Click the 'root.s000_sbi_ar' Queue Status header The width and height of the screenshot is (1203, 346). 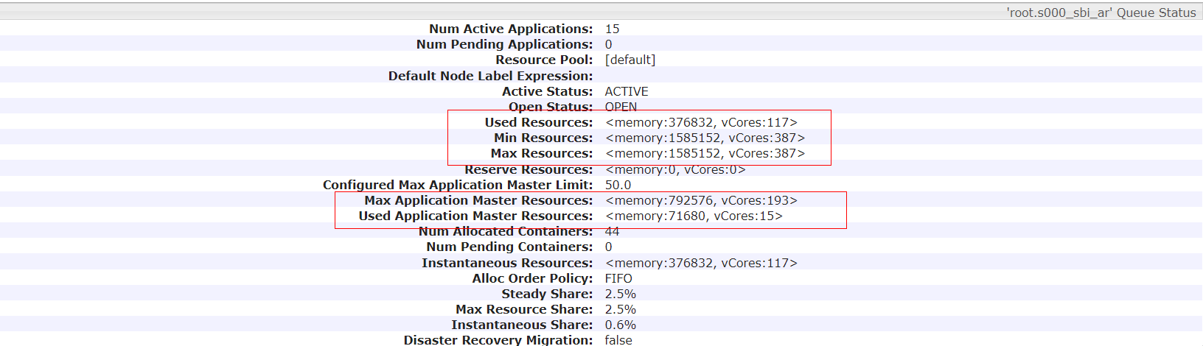(x=1101, y=13)
